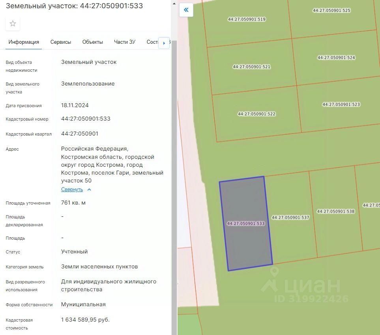The image size is (380, 335).
Task: Click the area value 761 кв. м
Action: point(73,203)
